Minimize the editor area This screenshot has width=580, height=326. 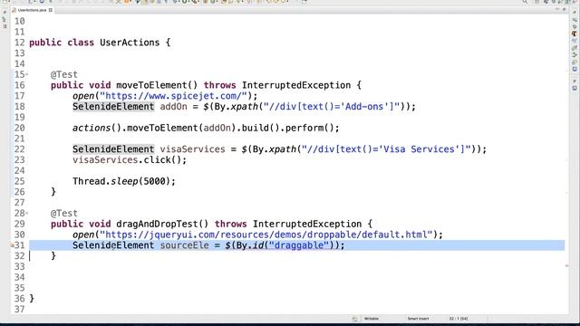(x=557, y=9)
